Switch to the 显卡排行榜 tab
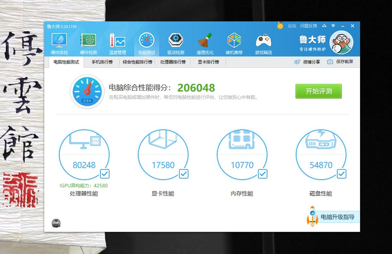392x254 pixels. point(208,62)
